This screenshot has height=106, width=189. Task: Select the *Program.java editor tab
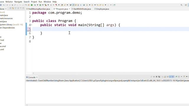point(61,9)
